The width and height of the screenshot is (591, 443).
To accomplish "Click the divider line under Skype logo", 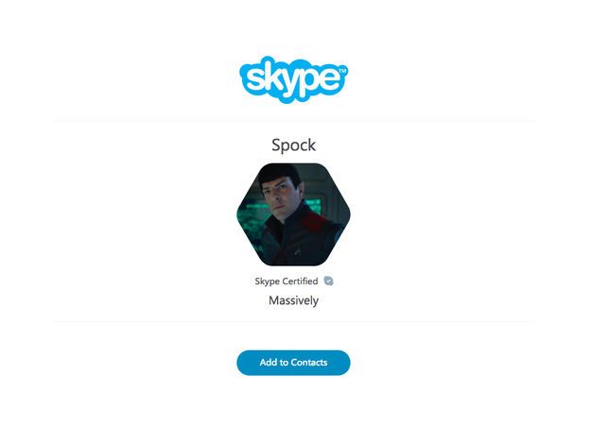I will click(x=294, y=121).
